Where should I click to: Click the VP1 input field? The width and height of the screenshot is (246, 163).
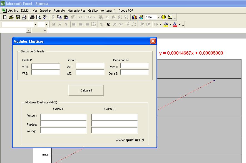click(46, 66)
